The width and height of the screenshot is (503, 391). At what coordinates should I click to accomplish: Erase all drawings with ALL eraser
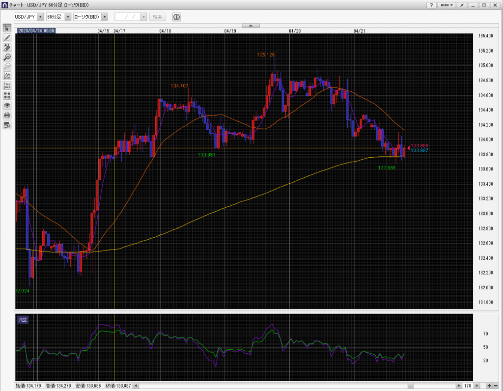7,48
